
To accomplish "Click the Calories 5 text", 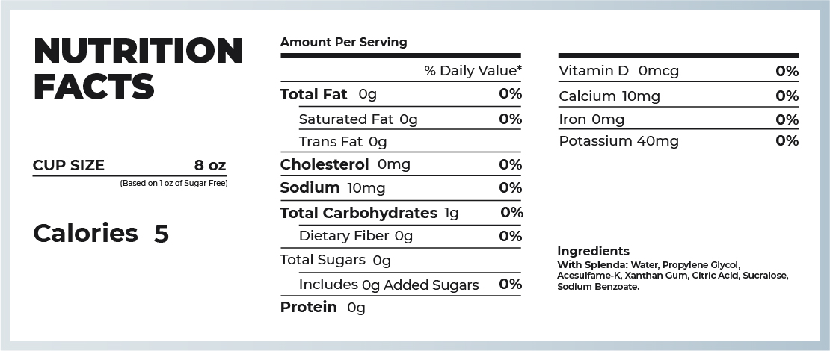I will pyautogui.click(x=101, y=234).
